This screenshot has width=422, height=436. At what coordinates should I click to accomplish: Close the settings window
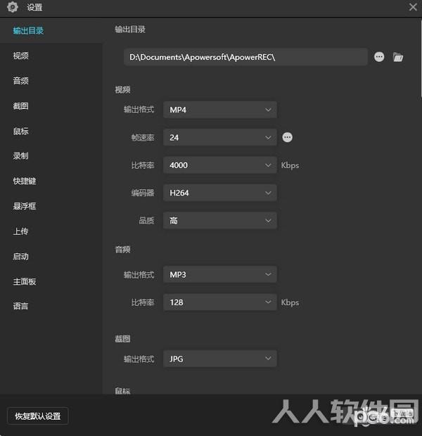tap(413, 7)
